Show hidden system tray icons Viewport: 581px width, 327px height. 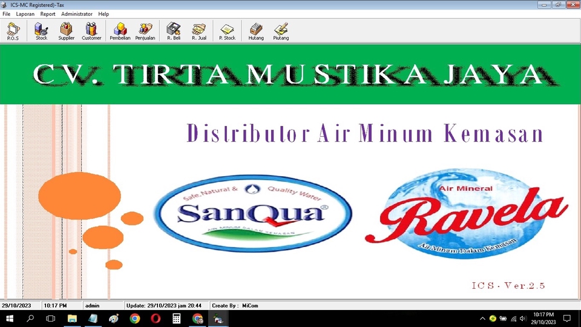coord(482,319)
